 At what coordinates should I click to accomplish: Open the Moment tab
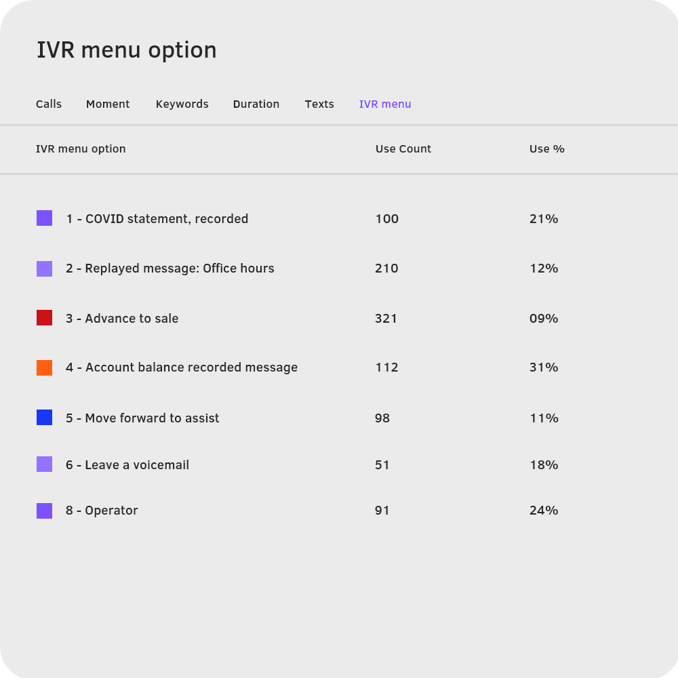click(108, 104)
